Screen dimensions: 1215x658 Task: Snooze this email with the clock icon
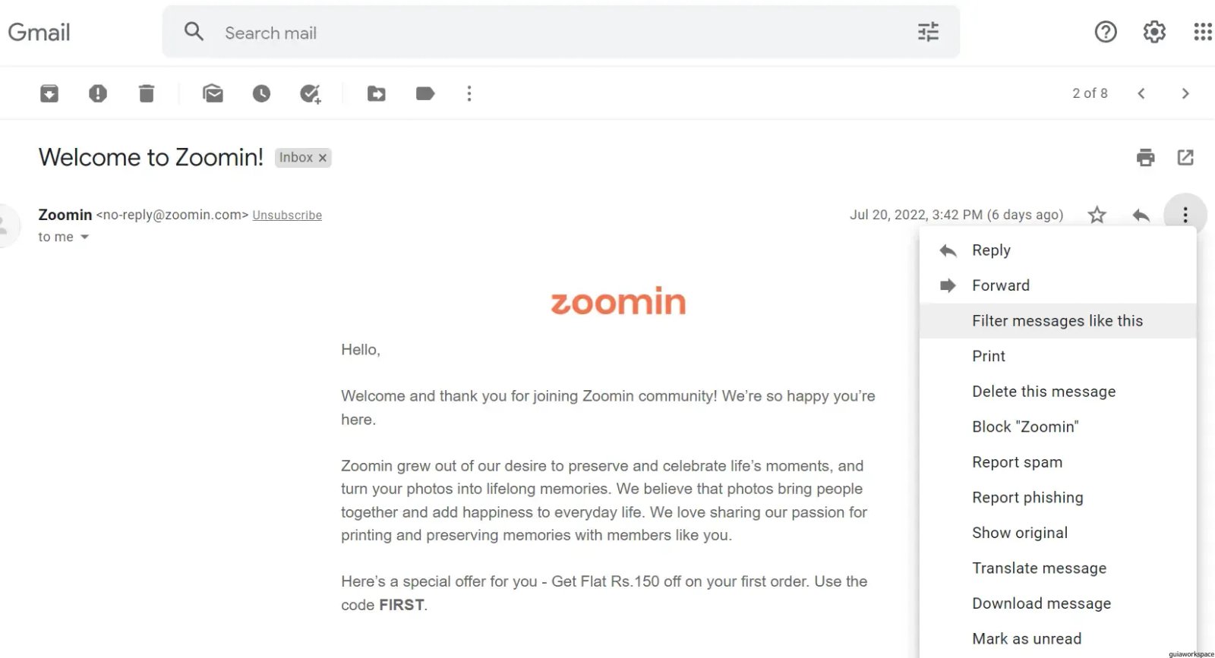point(261,93)
